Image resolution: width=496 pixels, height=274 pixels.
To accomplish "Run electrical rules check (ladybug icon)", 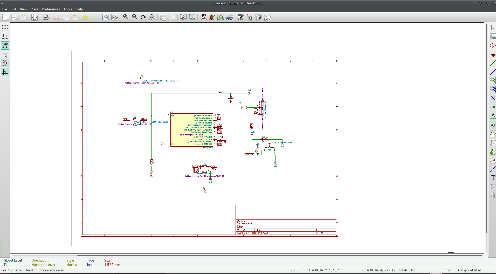I will coord(212,17).
